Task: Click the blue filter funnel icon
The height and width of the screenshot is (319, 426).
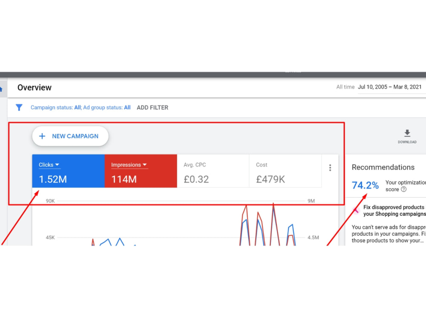Action: (x=19, y=108)
